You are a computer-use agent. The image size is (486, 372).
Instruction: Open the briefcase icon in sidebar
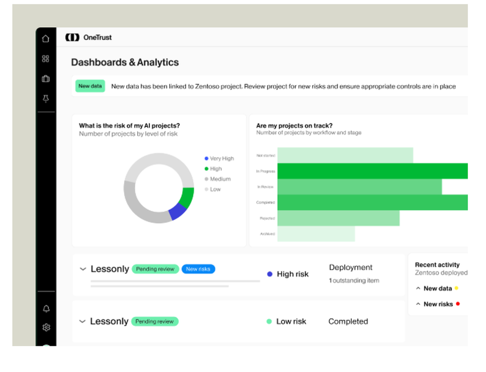[x=46, y=79]
